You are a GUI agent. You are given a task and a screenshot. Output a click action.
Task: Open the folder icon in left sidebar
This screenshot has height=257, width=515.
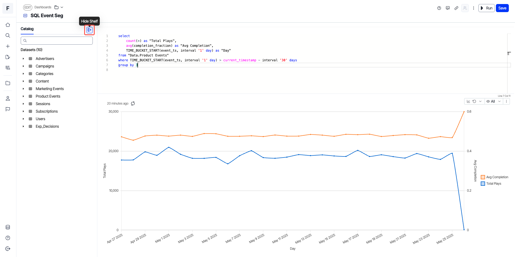pos(8,83)
